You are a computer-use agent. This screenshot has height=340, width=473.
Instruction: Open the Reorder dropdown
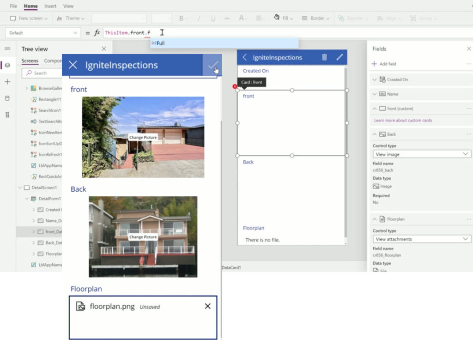(x=353, y=18)
